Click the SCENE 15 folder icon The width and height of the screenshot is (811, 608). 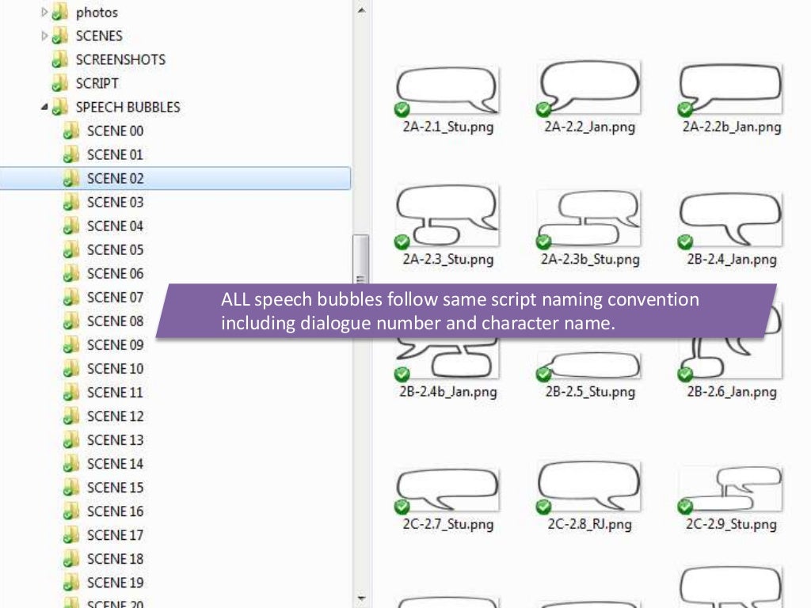pos(71,488)
